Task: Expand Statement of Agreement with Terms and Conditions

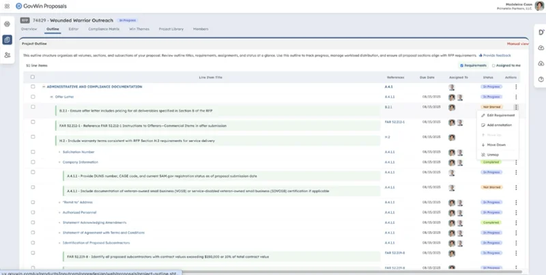Action: (x=59, y=233)
